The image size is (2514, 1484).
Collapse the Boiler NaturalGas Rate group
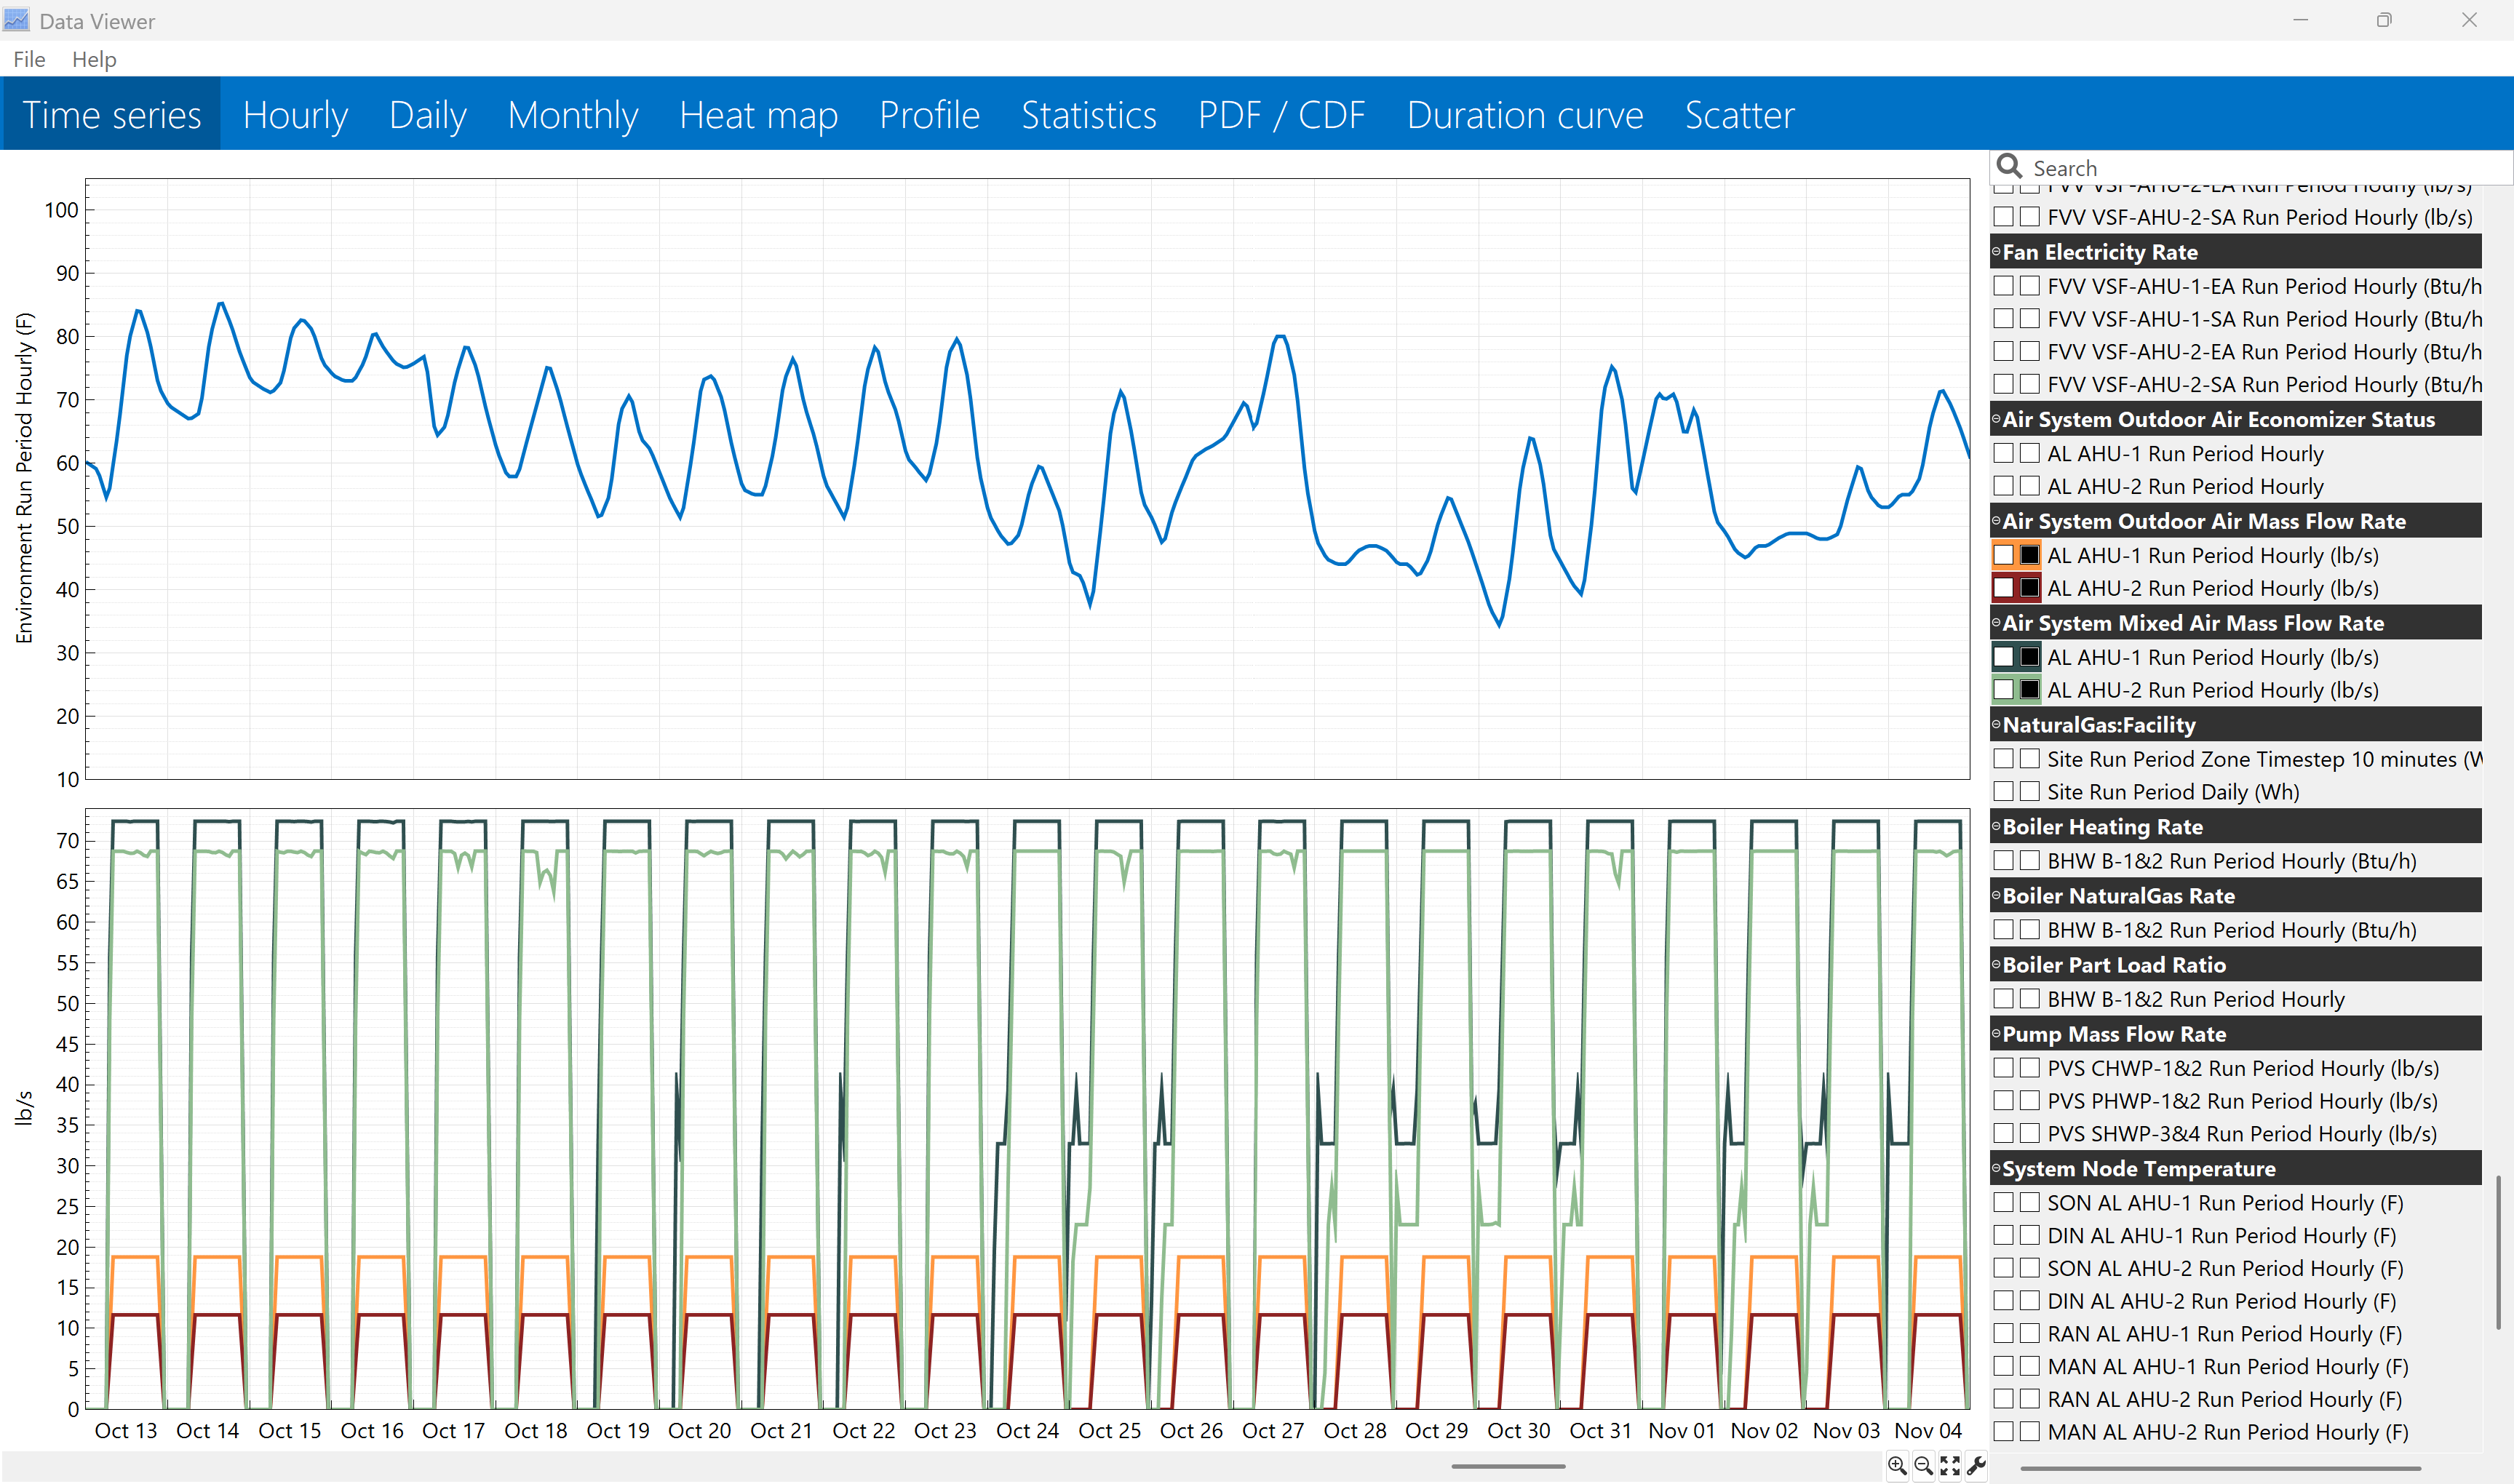(1997, 896)
